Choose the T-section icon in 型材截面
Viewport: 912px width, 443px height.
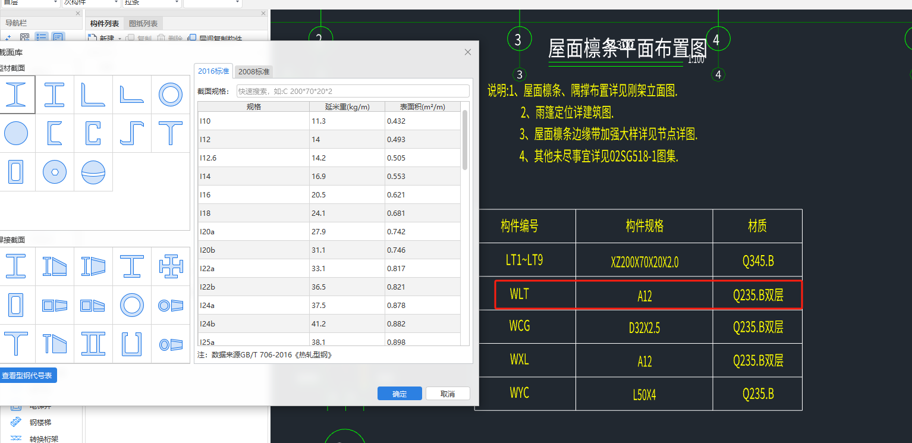pos(171,133)
